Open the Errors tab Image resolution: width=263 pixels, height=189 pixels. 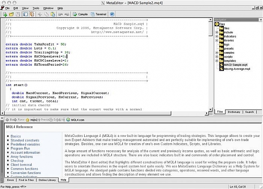[x=11, y=180]
